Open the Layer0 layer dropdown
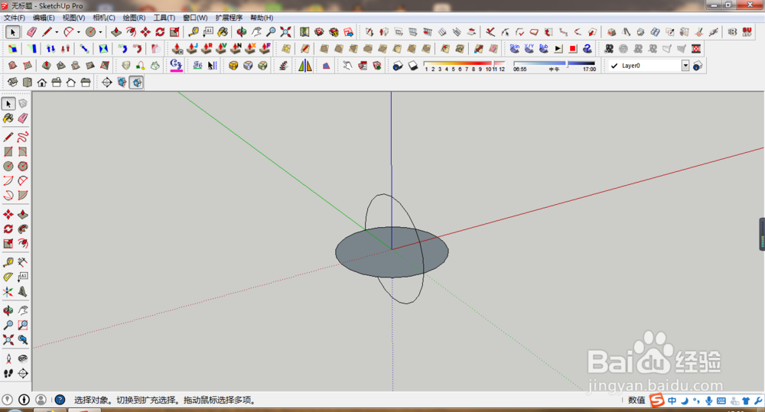765x412 pixels. [x=685, y=65]
